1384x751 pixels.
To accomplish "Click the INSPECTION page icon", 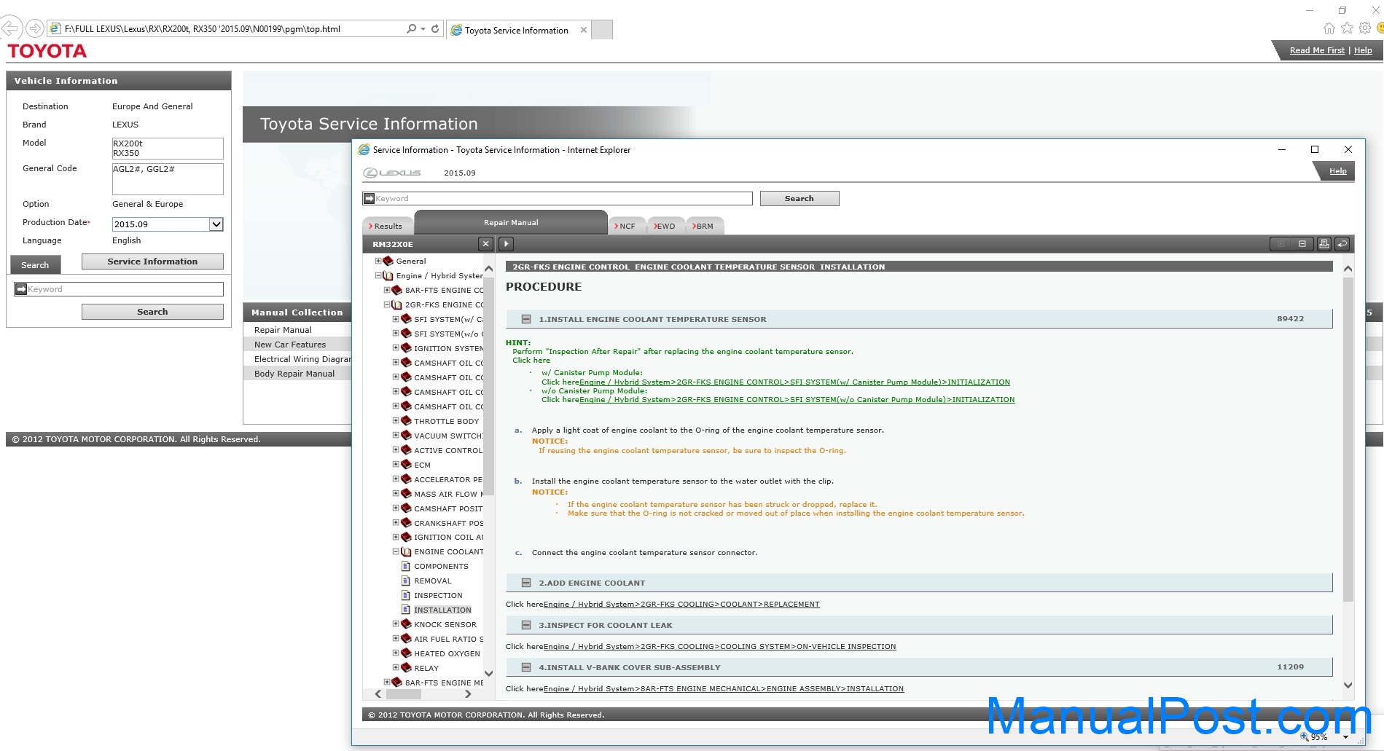I will [x=406, y=595].
